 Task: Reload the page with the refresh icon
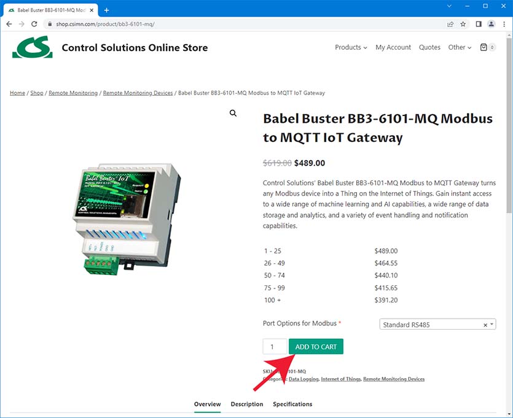(34, 24)
